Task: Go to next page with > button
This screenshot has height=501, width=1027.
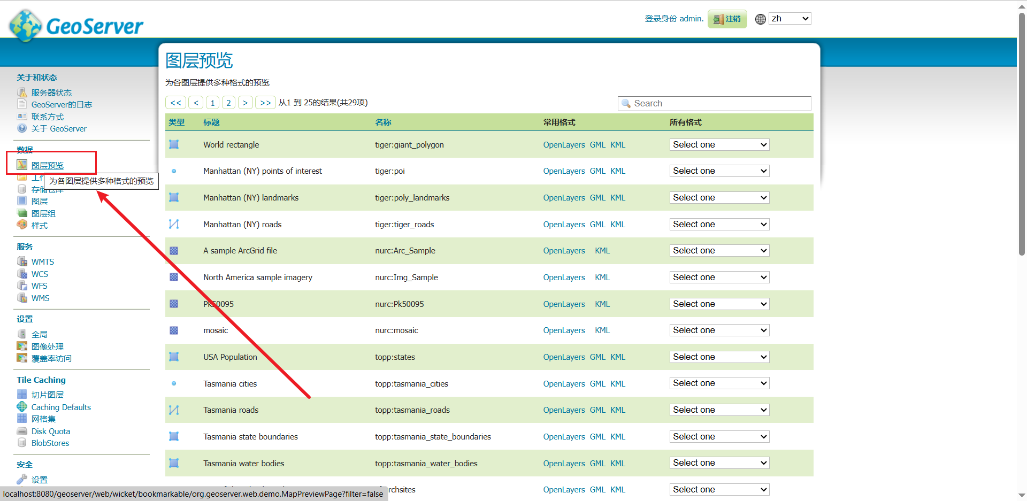Action: click(246, 103)
